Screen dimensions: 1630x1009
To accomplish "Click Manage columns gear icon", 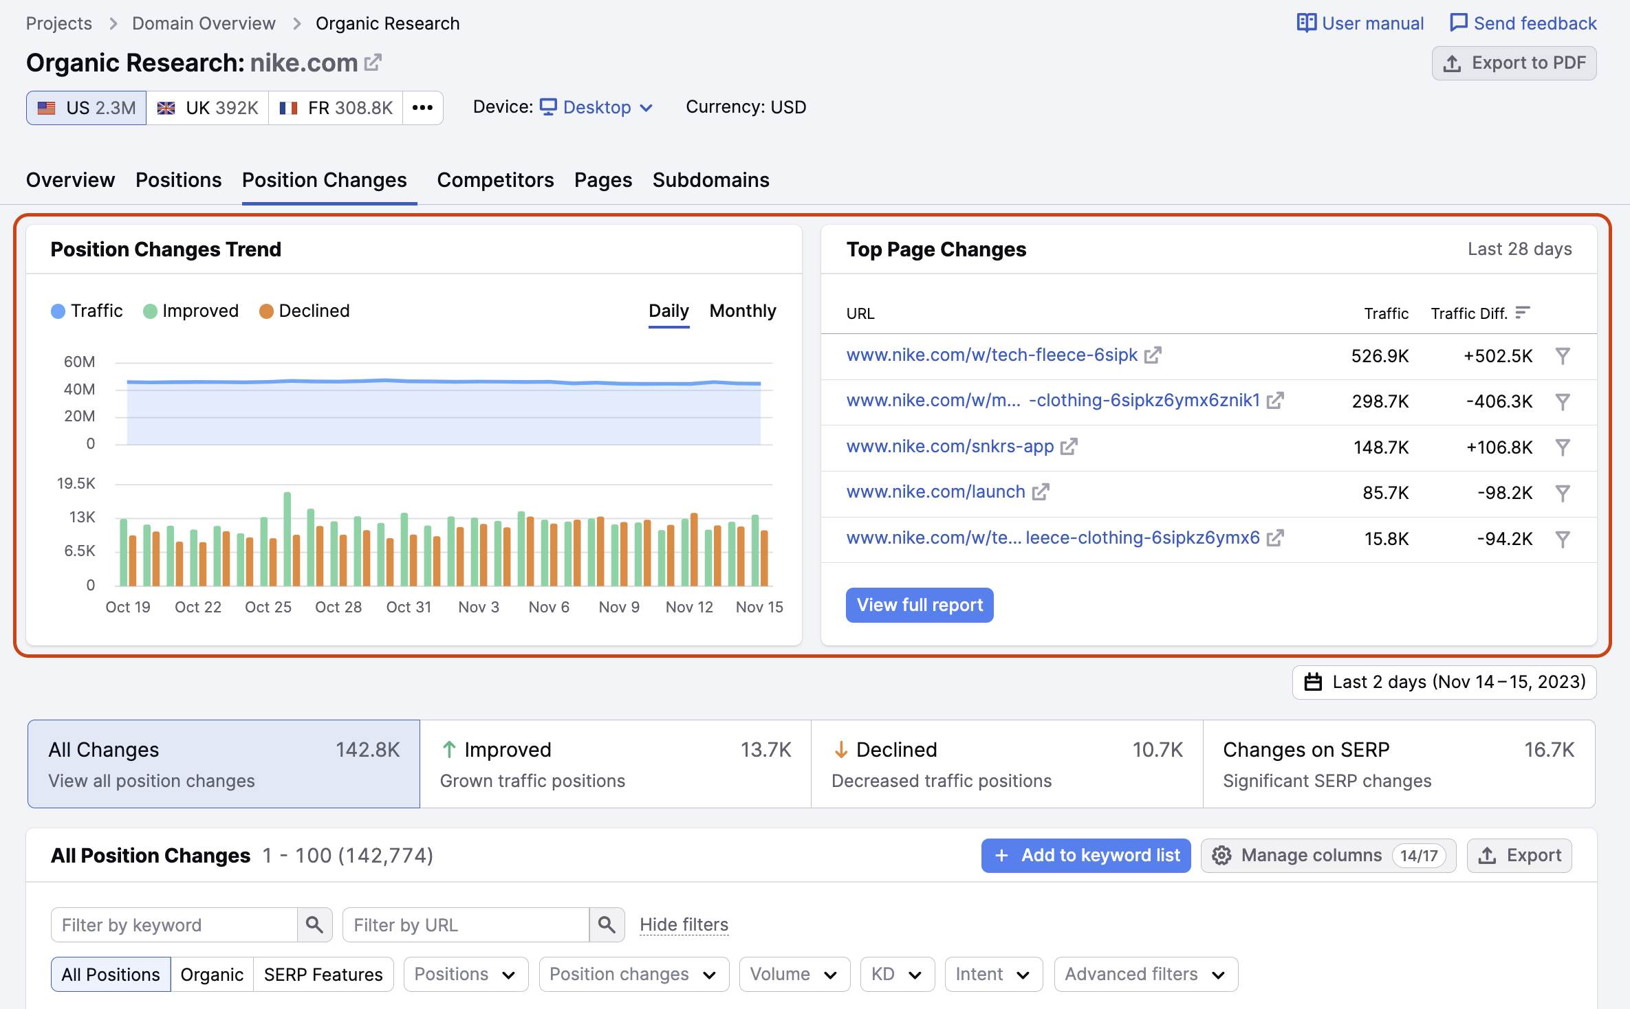I will coord(1221,855).
